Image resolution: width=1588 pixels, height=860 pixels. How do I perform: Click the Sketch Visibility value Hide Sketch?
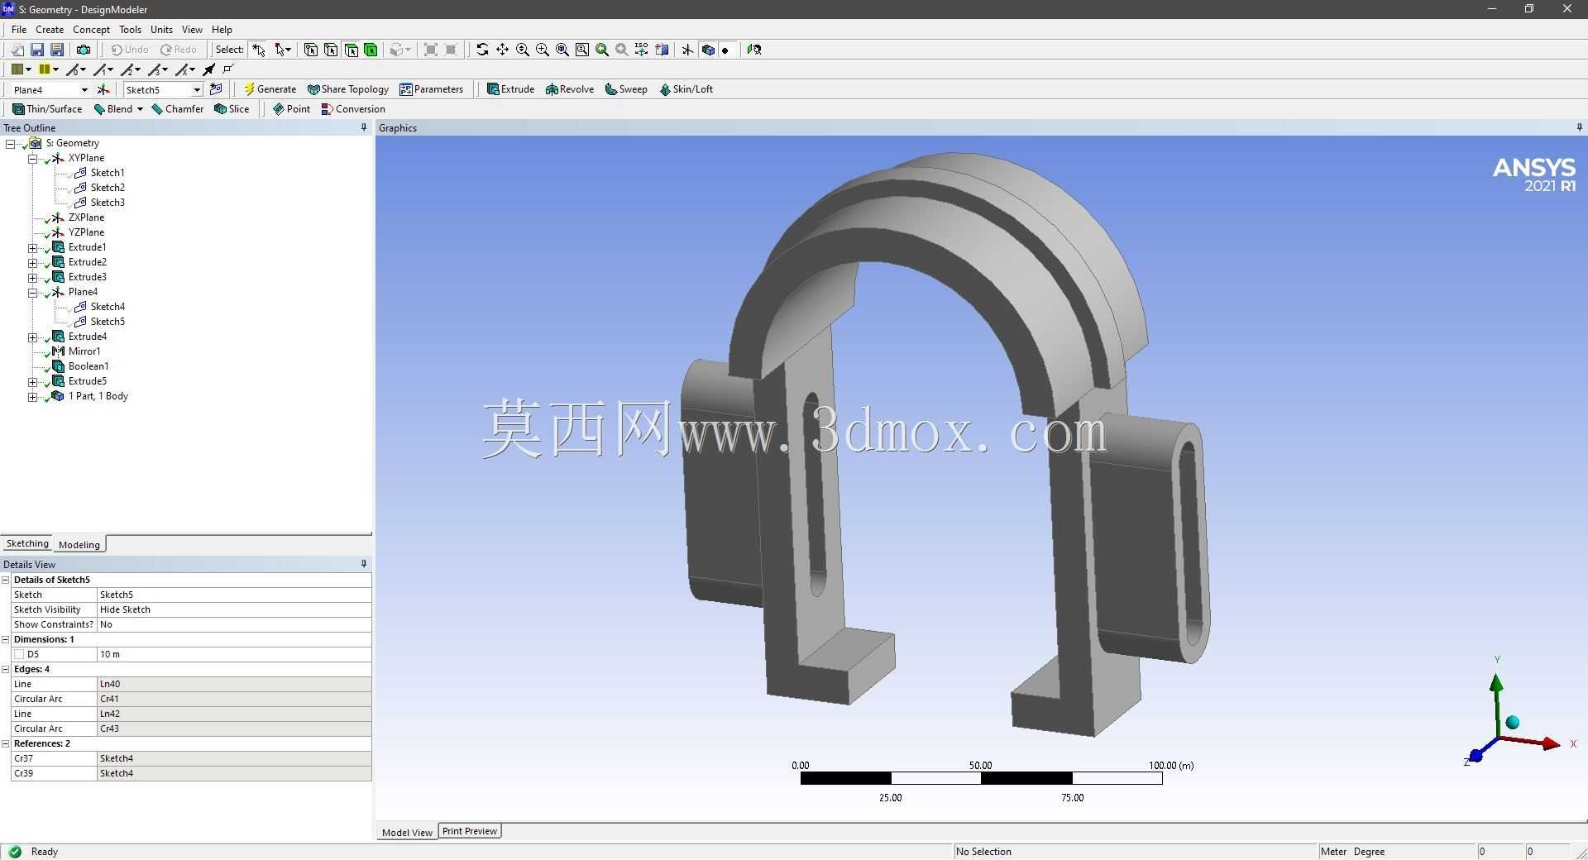234,609
